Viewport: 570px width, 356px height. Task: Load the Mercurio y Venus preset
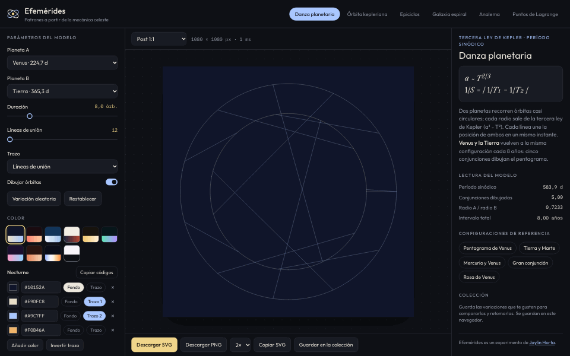(482, 263)
